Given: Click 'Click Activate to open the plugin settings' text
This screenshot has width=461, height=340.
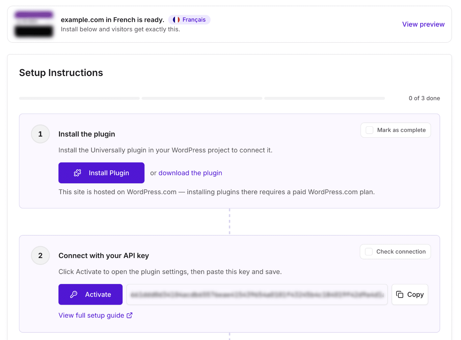Looking at the screenshot, I should click(x=170, y=272).
